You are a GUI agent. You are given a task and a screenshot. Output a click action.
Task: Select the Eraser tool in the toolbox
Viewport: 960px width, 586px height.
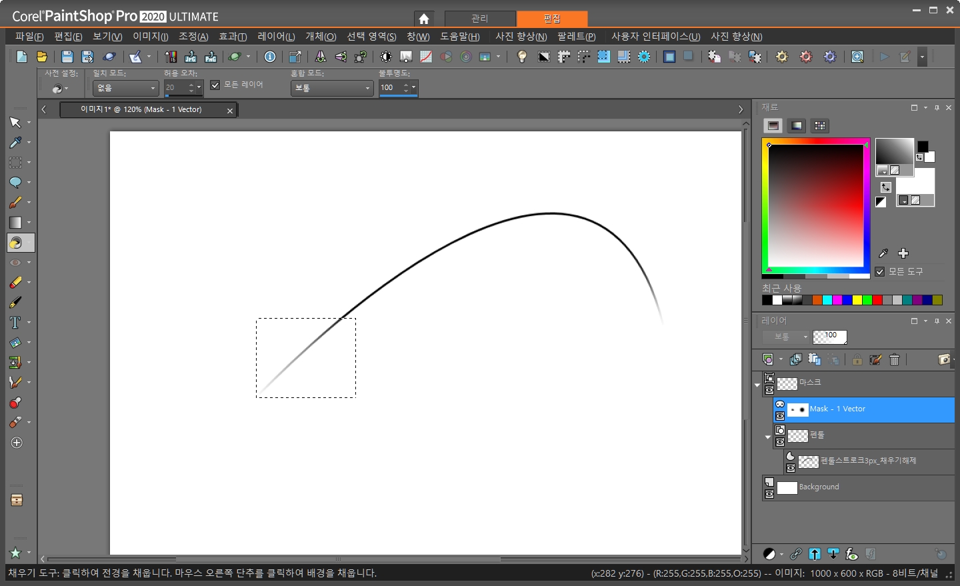pyautogui.click(x=15, y=283)
